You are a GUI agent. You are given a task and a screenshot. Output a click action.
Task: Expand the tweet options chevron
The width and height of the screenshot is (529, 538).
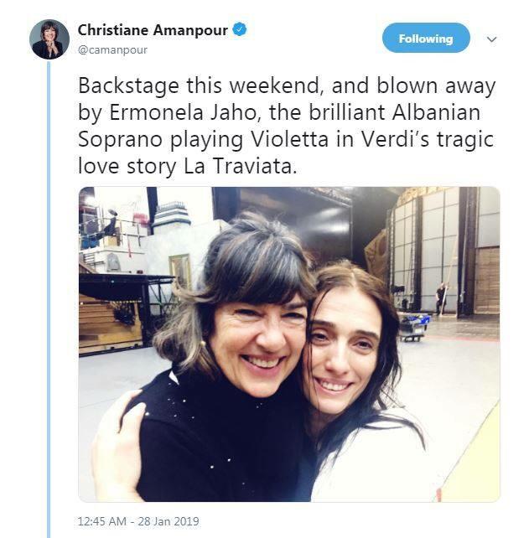pyautogui.click(x=491, y=39)
